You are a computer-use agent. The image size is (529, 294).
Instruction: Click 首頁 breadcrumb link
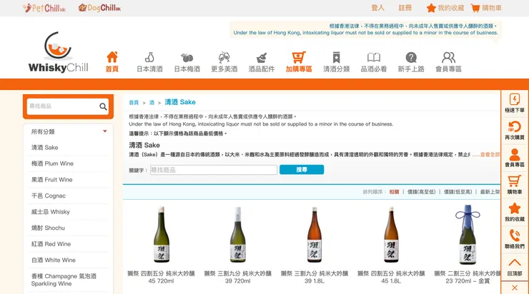click(134, 102)
